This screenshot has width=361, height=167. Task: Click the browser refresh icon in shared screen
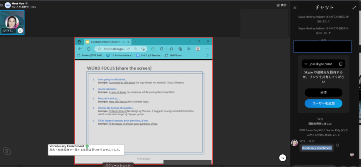[88, 49]
